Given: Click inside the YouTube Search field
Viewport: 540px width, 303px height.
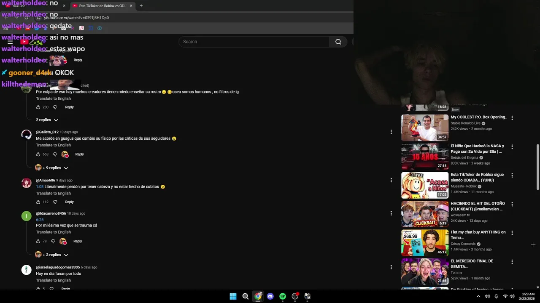Looking at the screenshot, I should pyautogui.click(x=254, y=42).
